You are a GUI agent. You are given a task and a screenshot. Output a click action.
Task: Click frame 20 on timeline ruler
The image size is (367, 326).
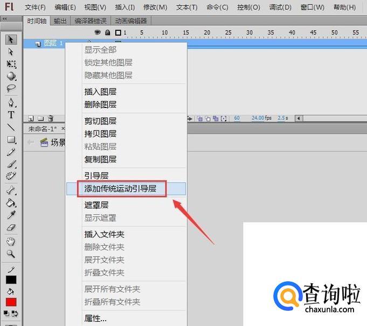tap(207, 32)
